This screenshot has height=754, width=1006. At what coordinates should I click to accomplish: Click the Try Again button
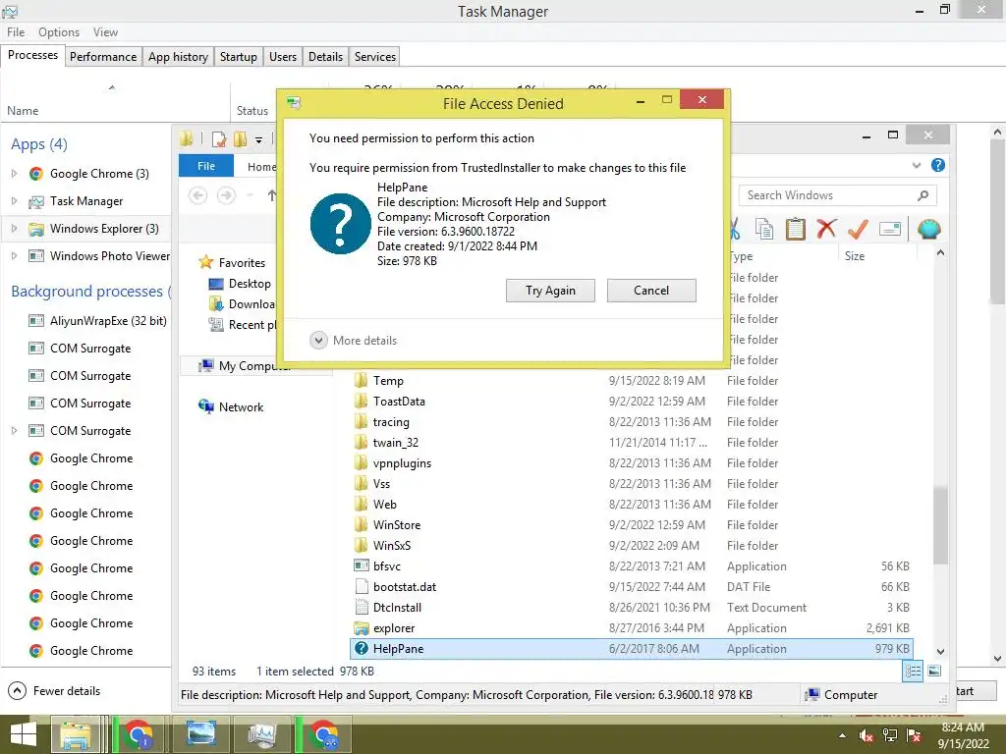tap(550, 291)
